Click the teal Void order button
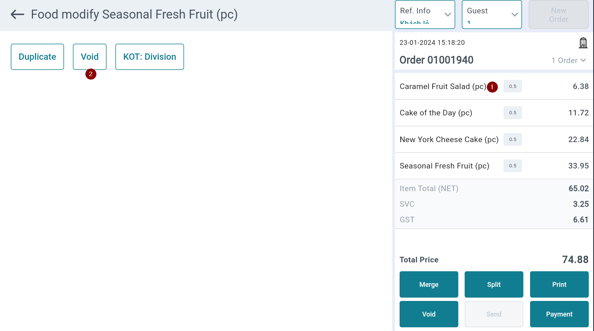Screen dimensions: 594x331 coord(429,314)
